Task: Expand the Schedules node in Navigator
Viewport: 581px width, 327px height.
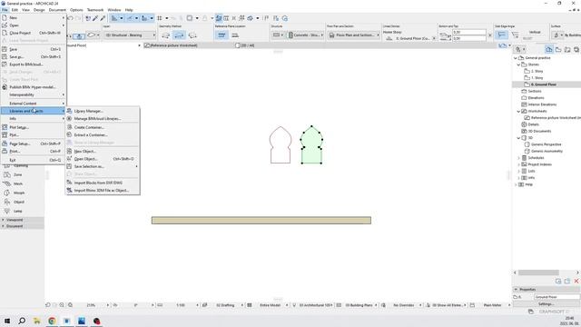Action: pyautogui.click(x=518, y=158)
